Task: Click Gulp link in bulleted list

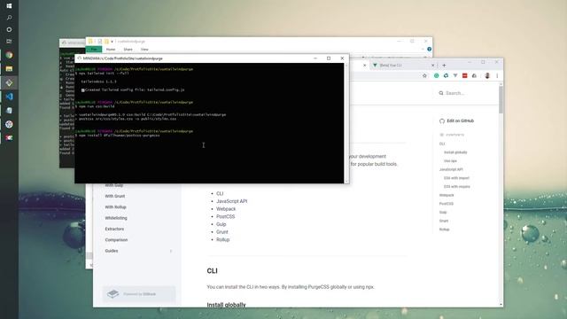Action: (x=221, y=224)
